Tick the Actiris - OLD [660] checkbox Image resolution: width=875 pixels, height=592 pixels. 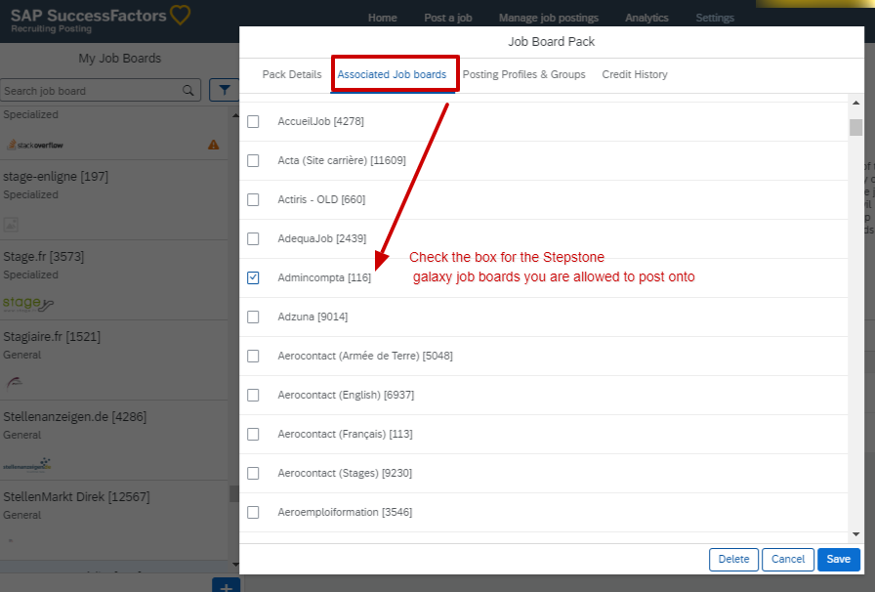pos(253,200)
